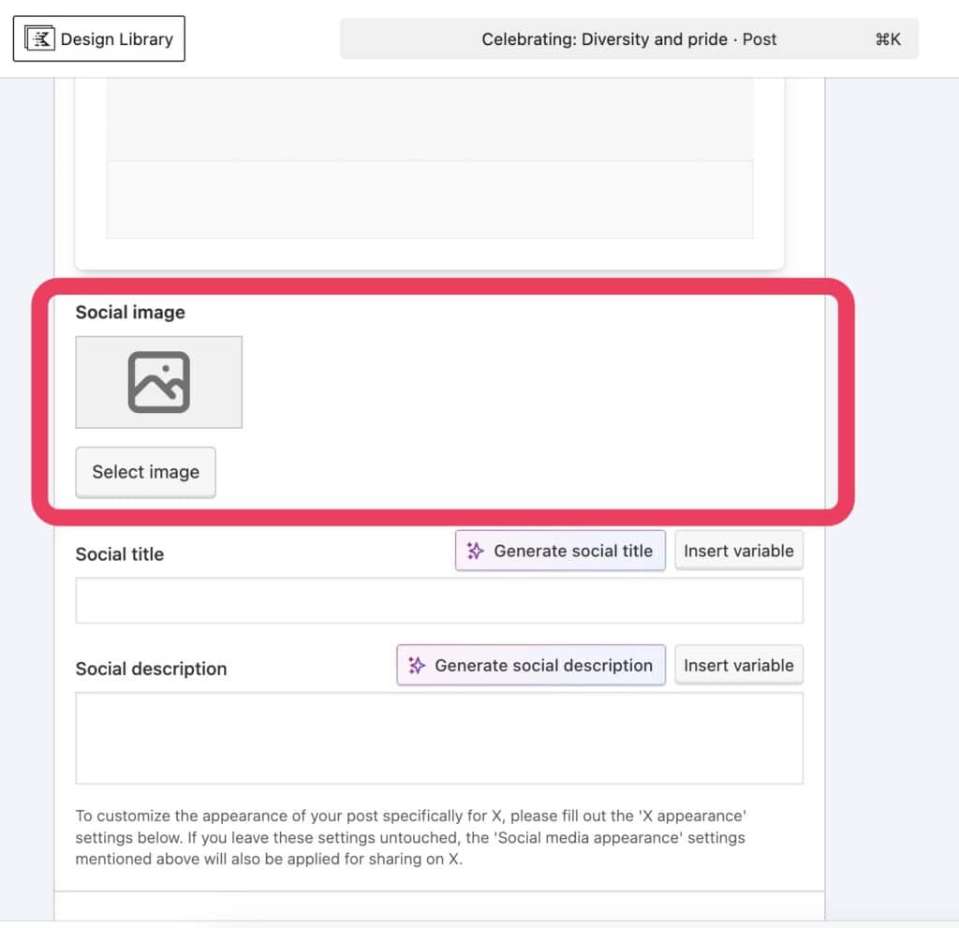Click the sparkle icon beside Generate social description
Screen dimensions: 959x928
point(417,666)
